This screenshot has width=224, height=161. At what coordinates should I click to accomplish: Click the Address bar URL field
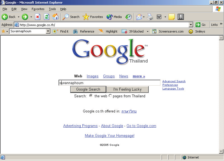[x=104, y=25]
